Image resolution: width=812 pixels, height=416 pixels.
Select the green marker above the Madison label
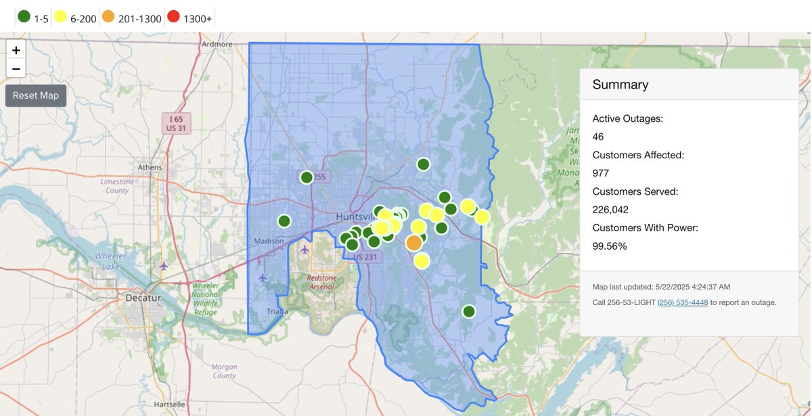[x=284, y=221]
